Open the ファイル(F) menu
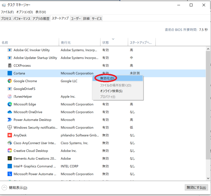Image resolution: width=211 pixels, height=196 pixels. pyautogui.click(x=7, y=12)
